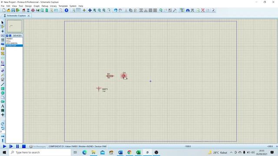
Task: Open the File menu
Action: point(3,6)
